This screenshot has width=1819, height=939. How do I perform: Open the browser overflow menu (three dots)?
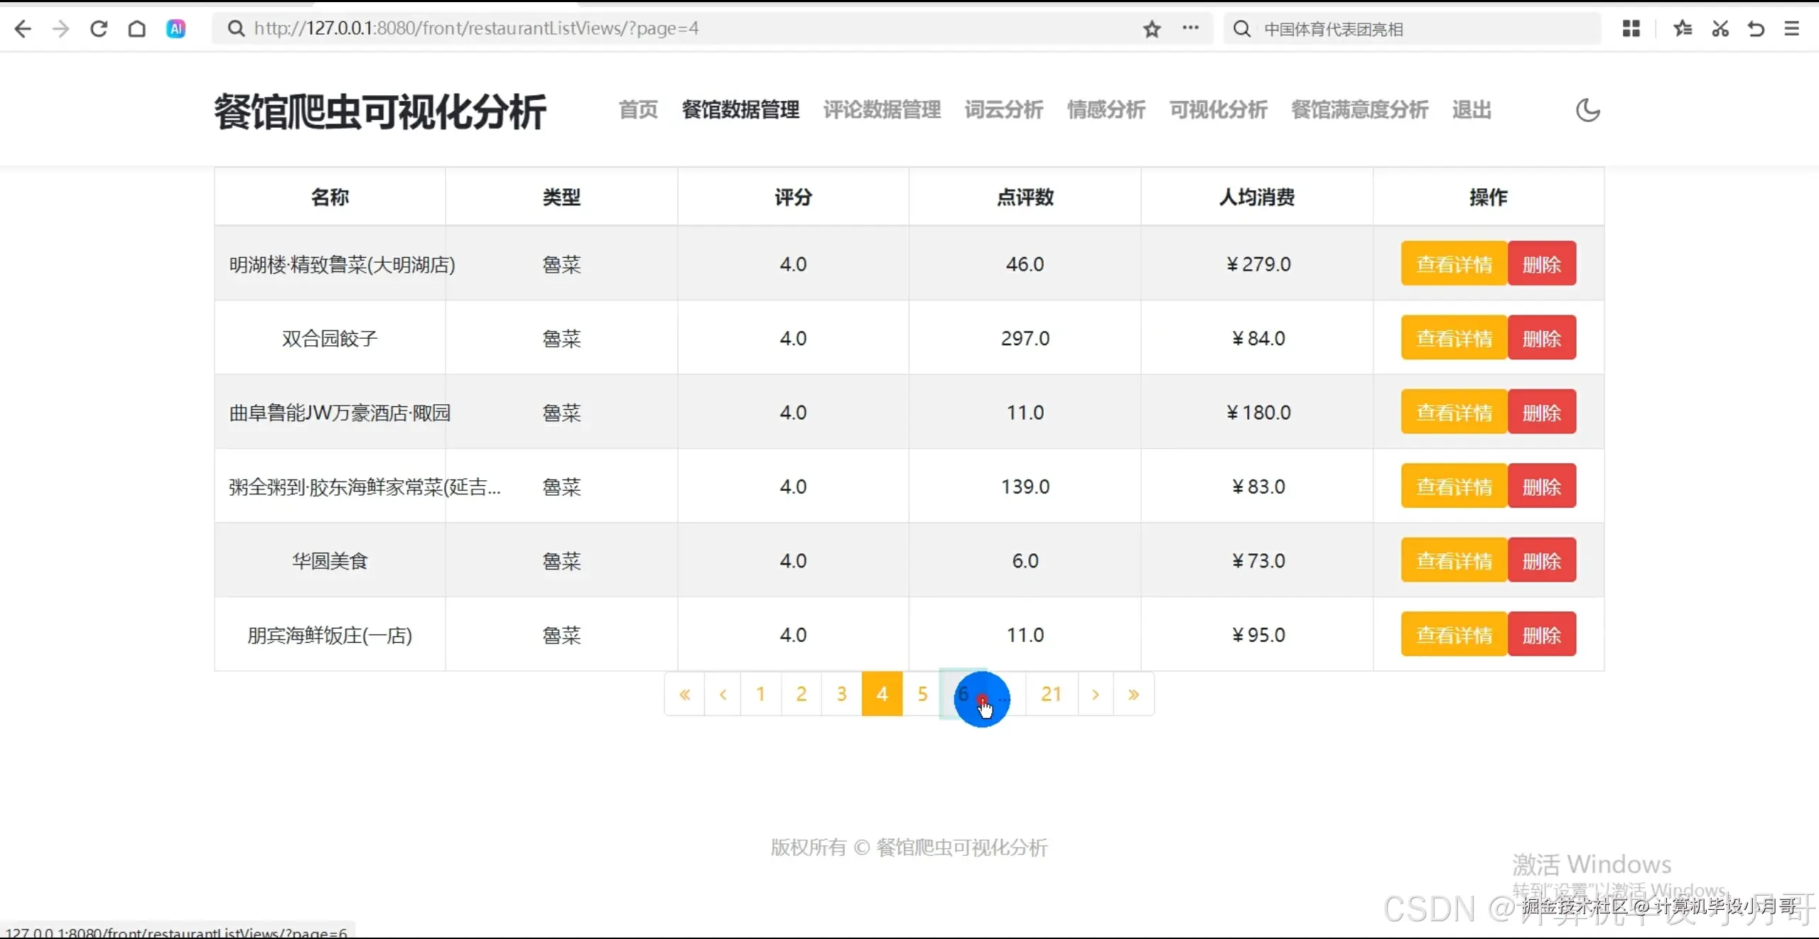[x=1191, y=29]
